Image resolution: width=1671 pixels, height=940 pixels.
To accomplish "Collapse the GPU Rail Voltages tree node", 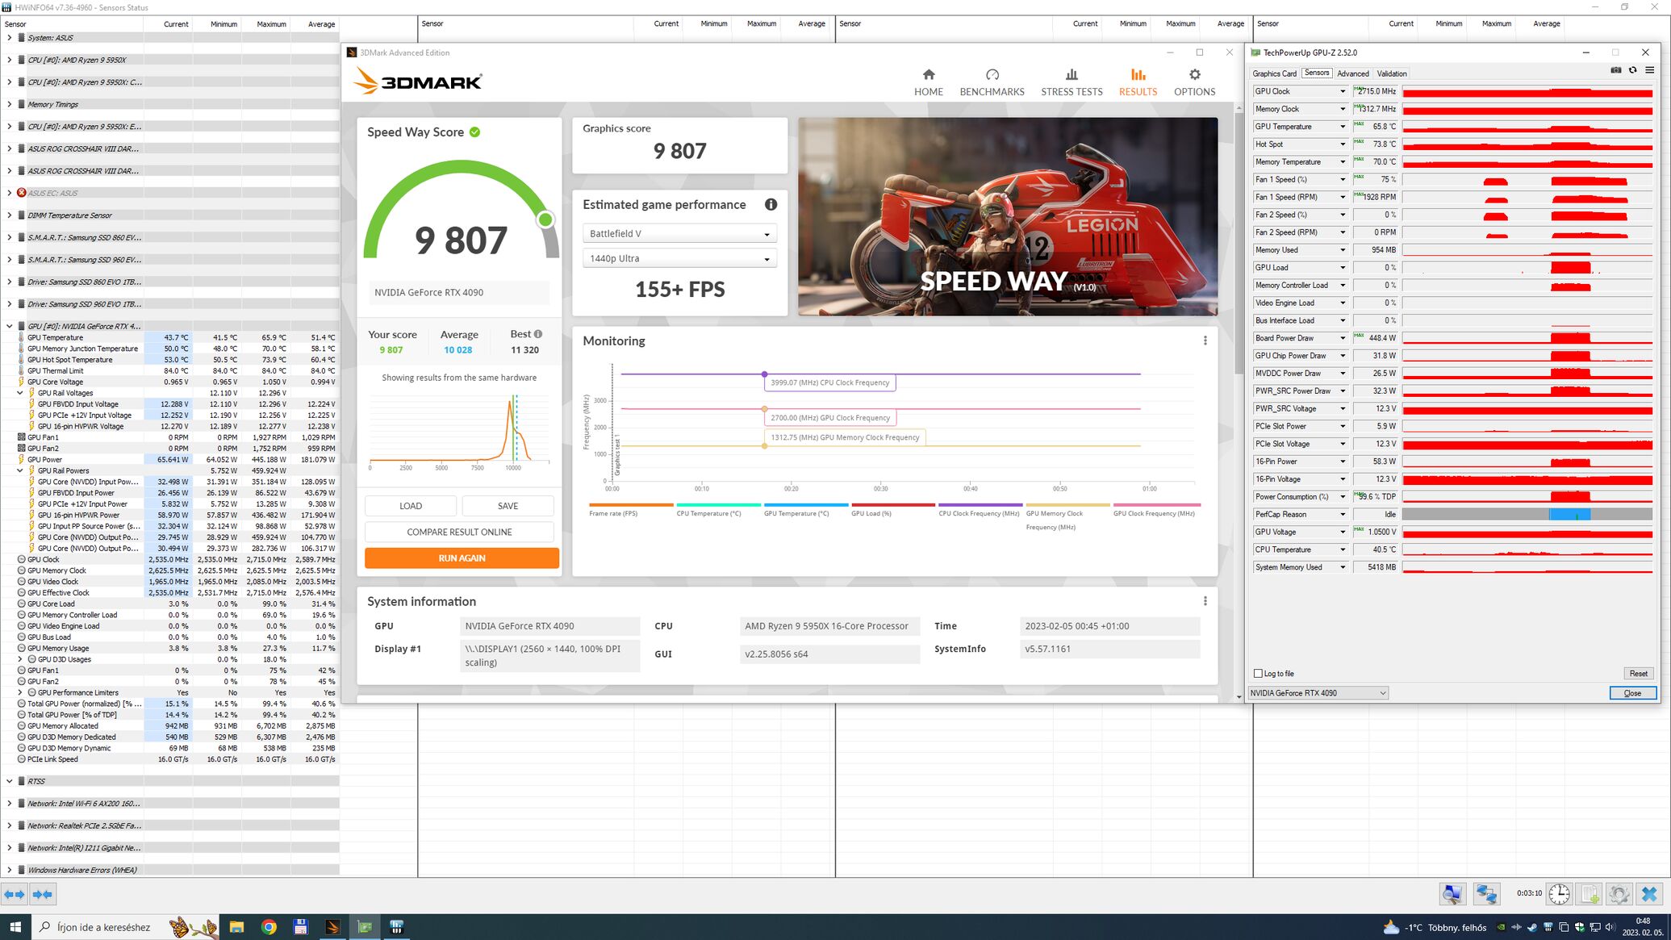I will 20,393.
